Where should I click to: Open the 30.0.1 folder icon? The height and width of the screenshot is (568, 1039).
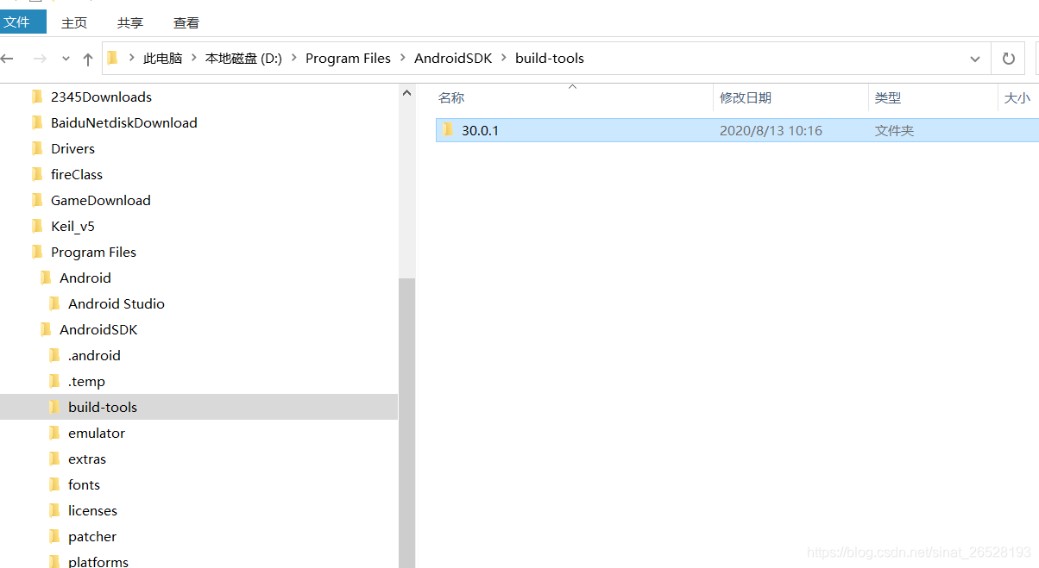(x=450, y=130)
